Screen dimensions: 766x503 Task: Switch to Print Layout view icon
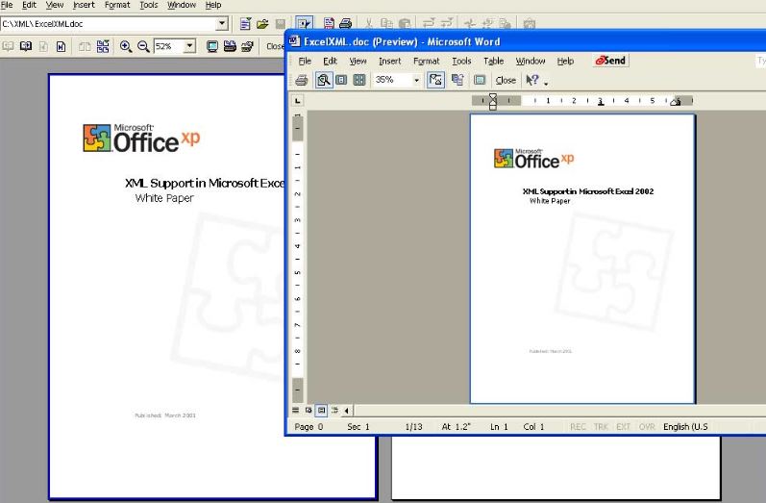point(321,410)
